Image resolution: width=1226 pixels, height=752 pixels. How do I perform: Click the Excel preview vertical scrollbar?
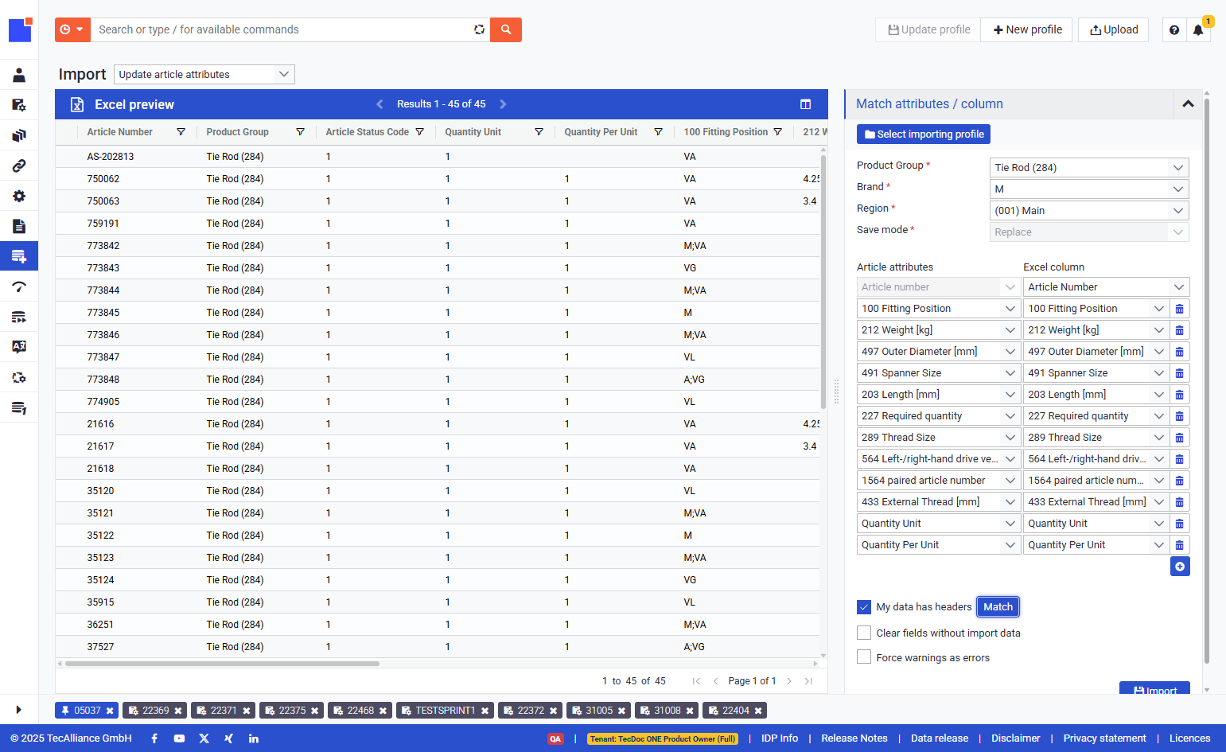[x=823, y=282]
